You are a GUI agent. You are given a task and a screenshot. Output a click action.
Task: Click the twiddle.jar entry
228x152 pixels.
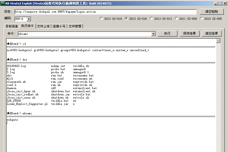[60, 104]
